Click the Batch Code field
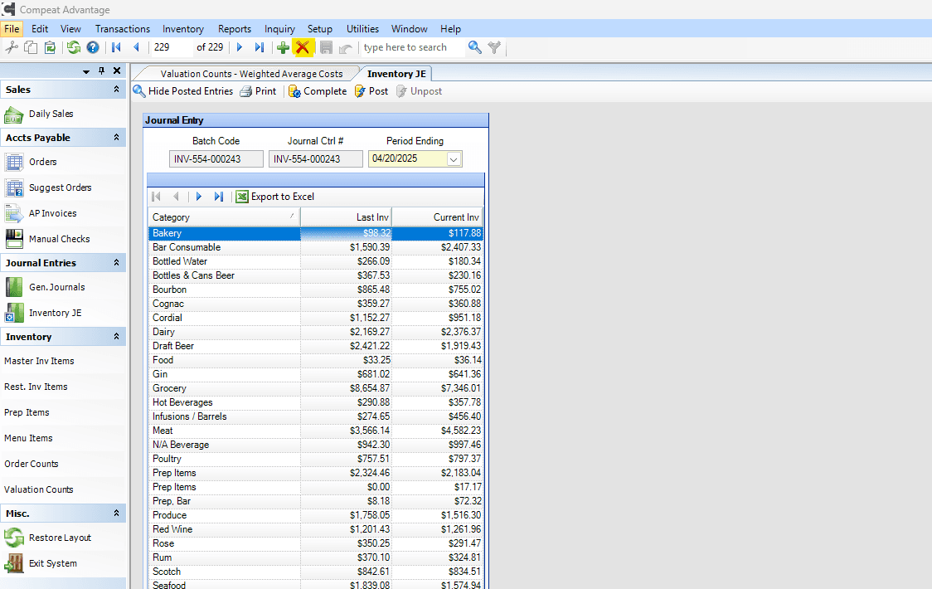Image resolution: width=932 pixels, height=589 pixels. point(216,158)
